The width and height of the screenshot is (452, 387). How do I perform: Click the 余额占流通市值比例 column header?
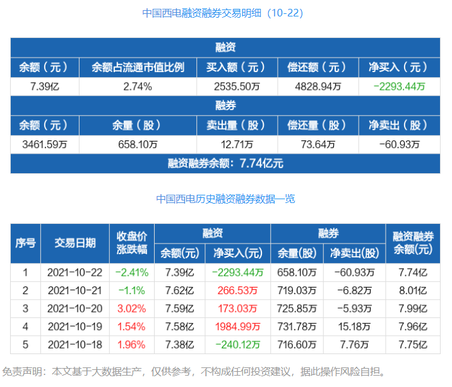tap(138, 67)
